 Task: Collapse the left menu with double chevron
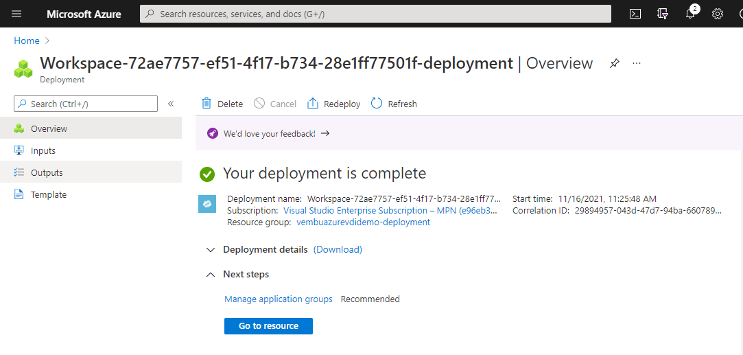tap(171, 104)
